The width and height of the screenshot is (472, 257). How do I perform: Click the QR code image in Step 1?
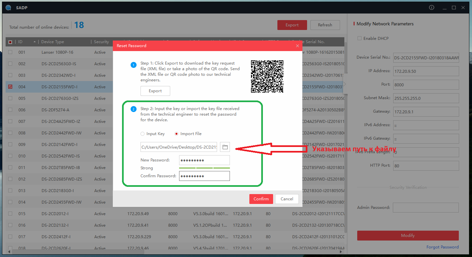tap(267, 76)
